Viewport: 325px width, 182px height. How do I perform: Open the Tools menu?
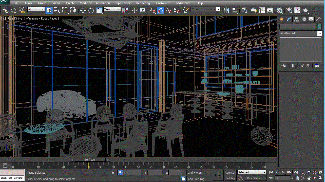(x=28, y=3)
